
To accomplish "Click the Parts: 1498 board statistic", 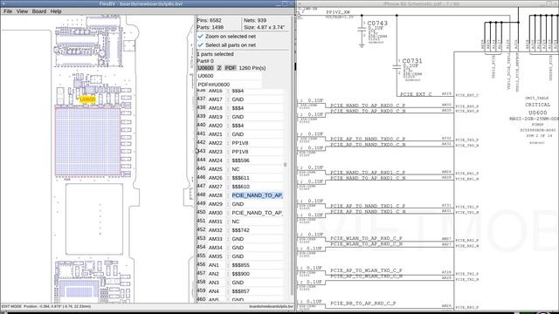I will [x=210, y=27].
